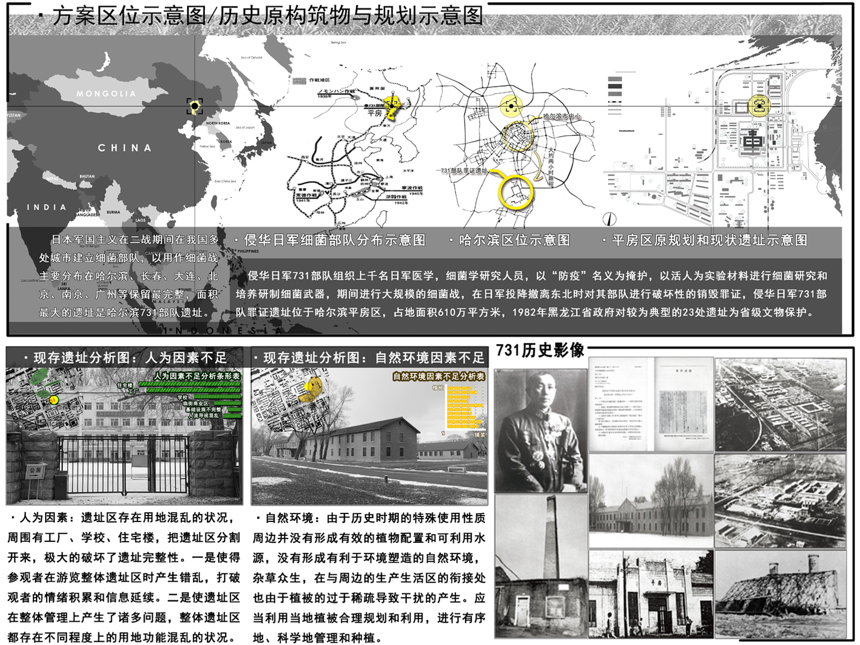The height and width of the screenshot is (645, 860).
Task: Click the black target marker on the China map
Action: pos(195,106)
